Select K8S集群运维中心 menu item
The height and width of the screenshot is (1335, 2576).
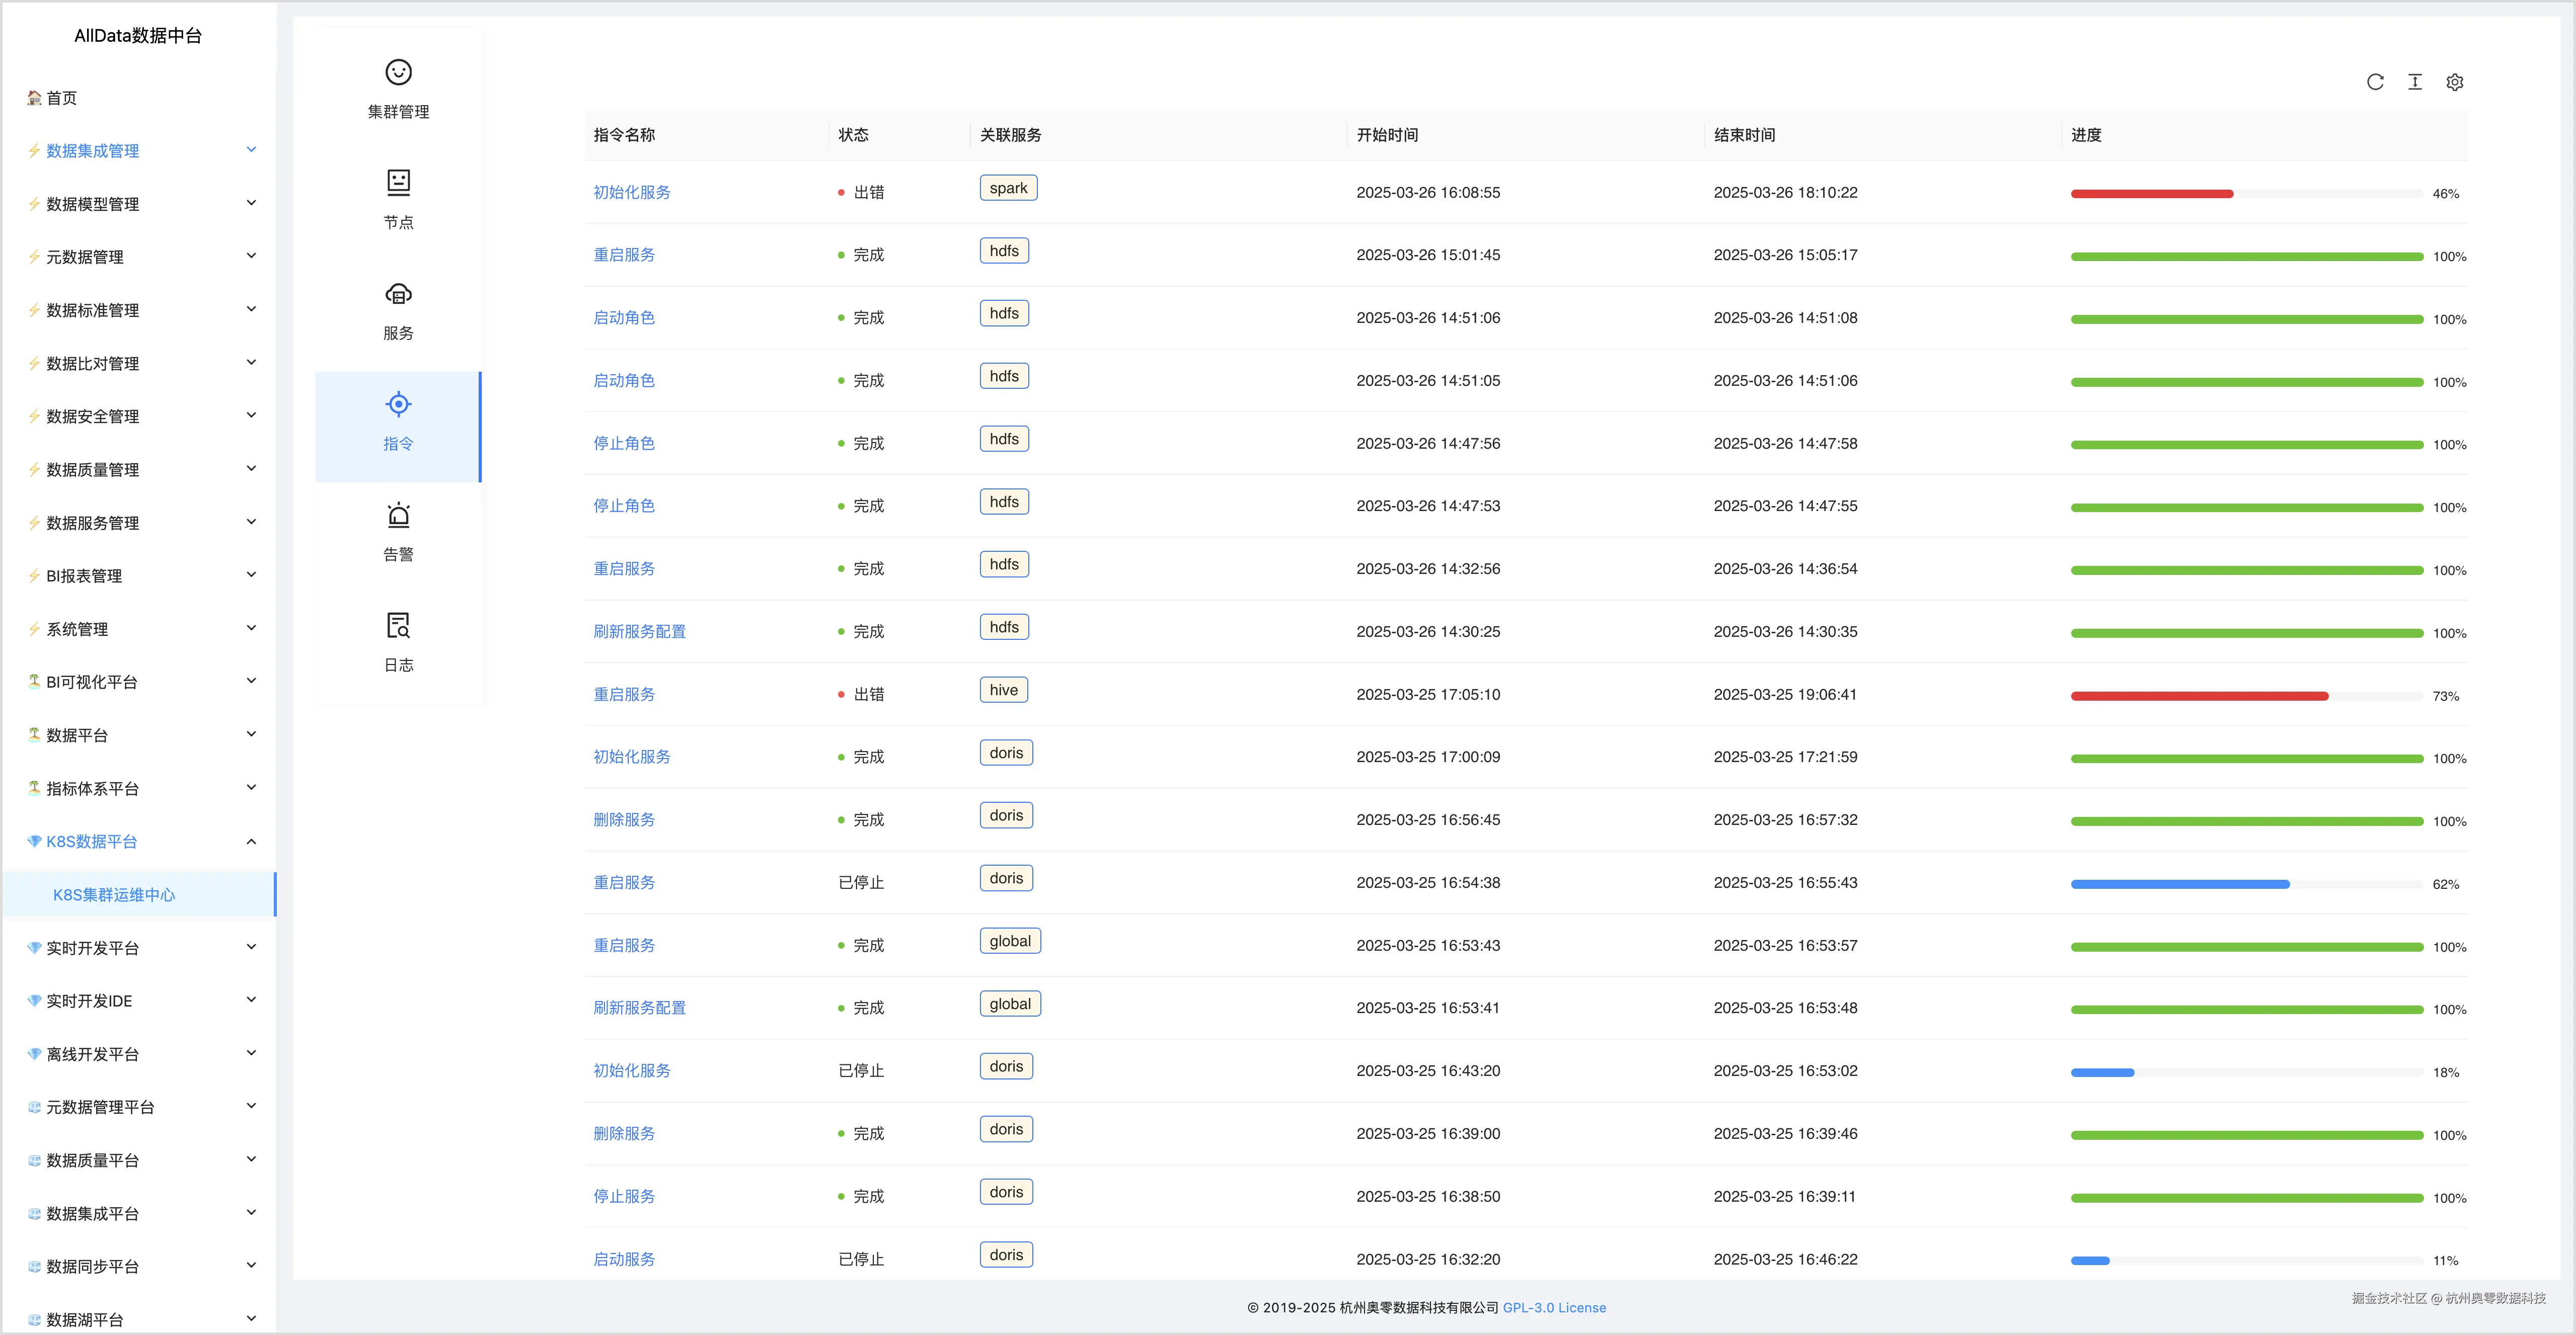tap(114, 894)
